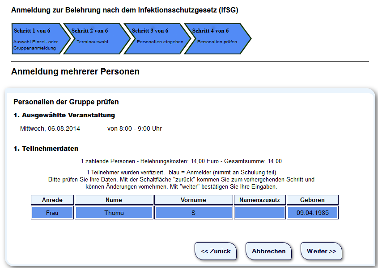
Task: Click the Vorname column header
Action: point(193,200)
